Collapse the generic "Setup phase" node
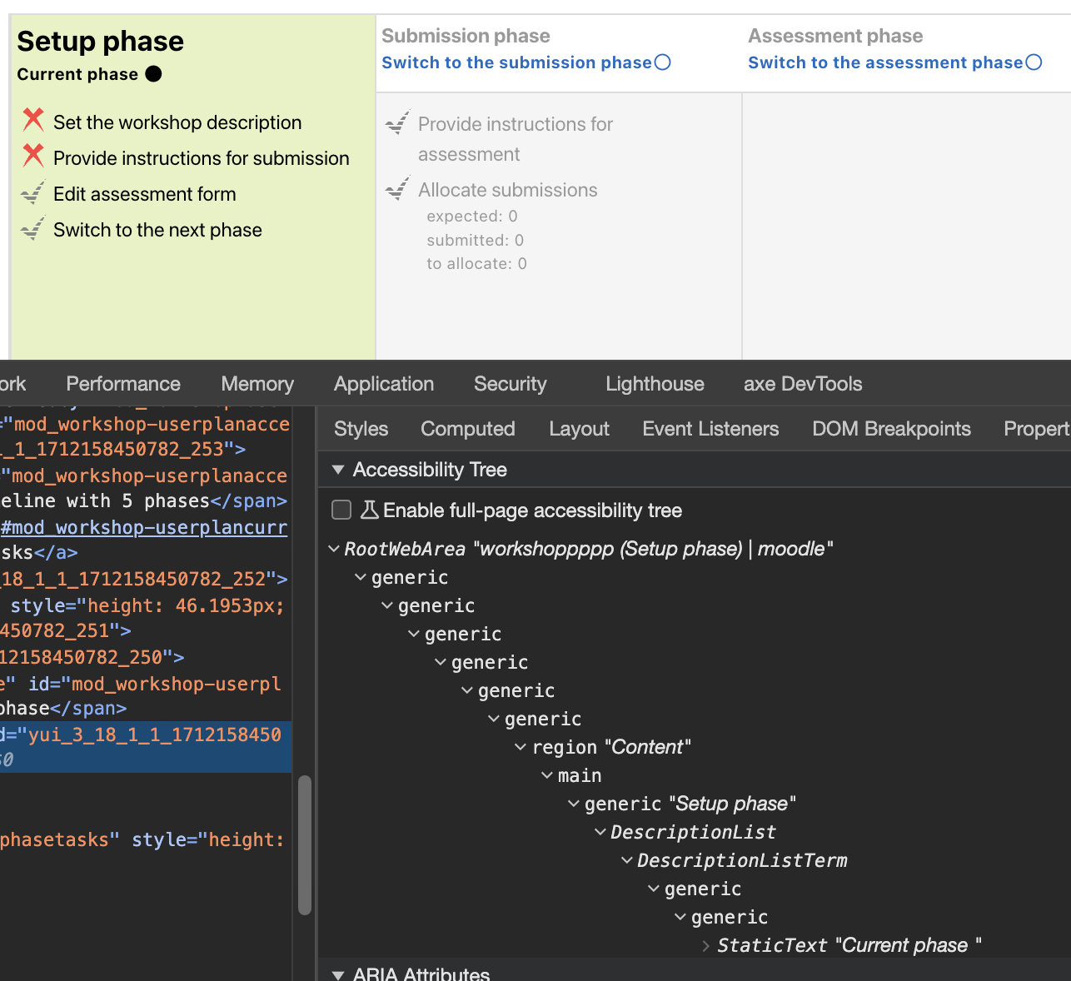This screenshot has height=981, width=1071. point(574,804)
